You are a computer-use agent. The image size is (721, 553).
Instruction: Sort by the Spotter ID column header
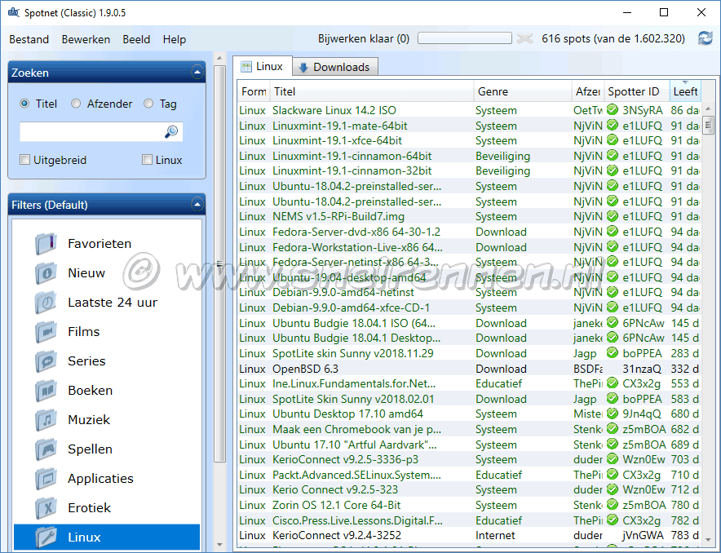637,91
